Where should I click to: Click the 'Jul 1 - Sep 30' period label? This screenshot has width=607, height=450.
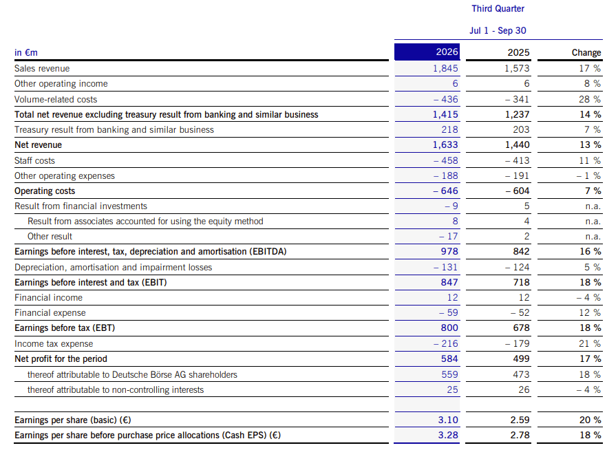498,30
